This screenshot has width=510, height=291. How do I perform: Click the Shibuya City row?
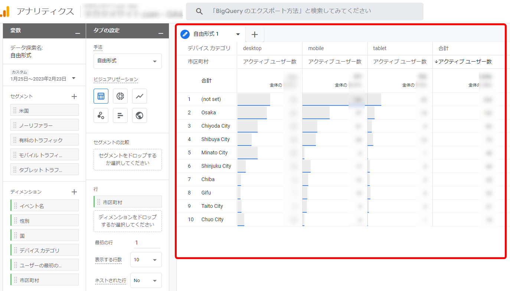point(340,140)
